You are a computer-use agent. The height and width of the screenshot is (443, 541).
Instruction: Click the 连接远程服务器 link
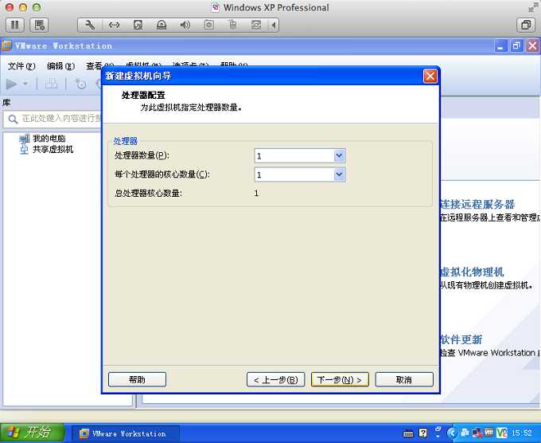pos(477,204)
